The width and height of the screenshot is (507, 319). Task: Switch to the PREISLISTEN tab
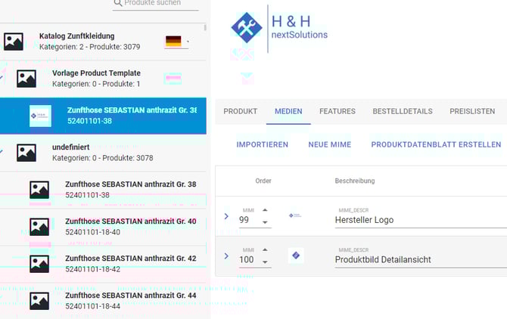click(472, 111)
